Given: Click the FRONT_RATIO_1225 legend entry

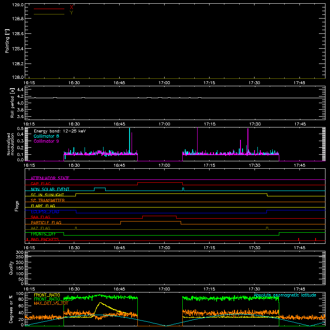Looking at the screenshot, I should (x=53, y=299).
